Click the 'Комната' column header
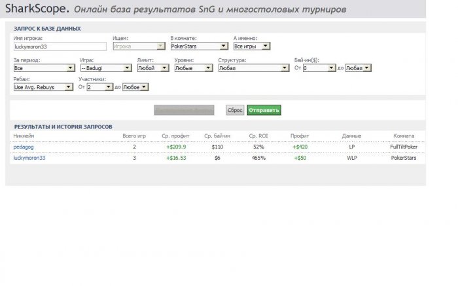 pyautogui.click(x=404, y=136)
